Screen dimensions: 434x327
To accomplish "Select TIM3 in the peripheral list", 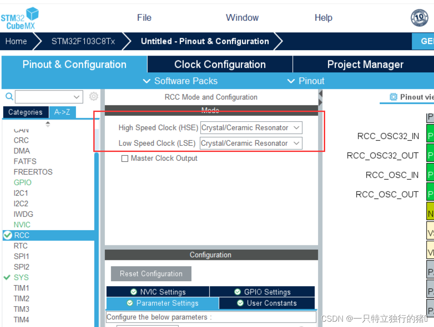I will pos(21,309).
